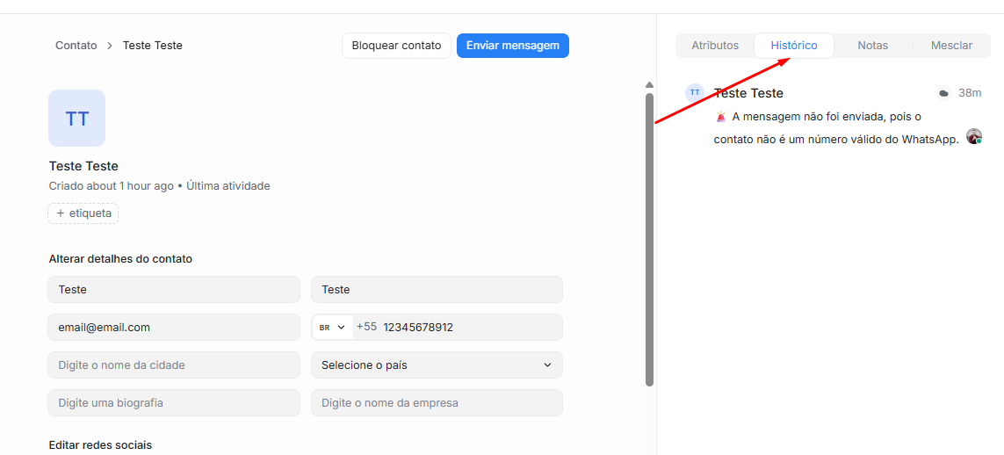Switch to the Atributos tab
Image resolution: width=1004 pixels, height=455 pixels.
point(715,46)
